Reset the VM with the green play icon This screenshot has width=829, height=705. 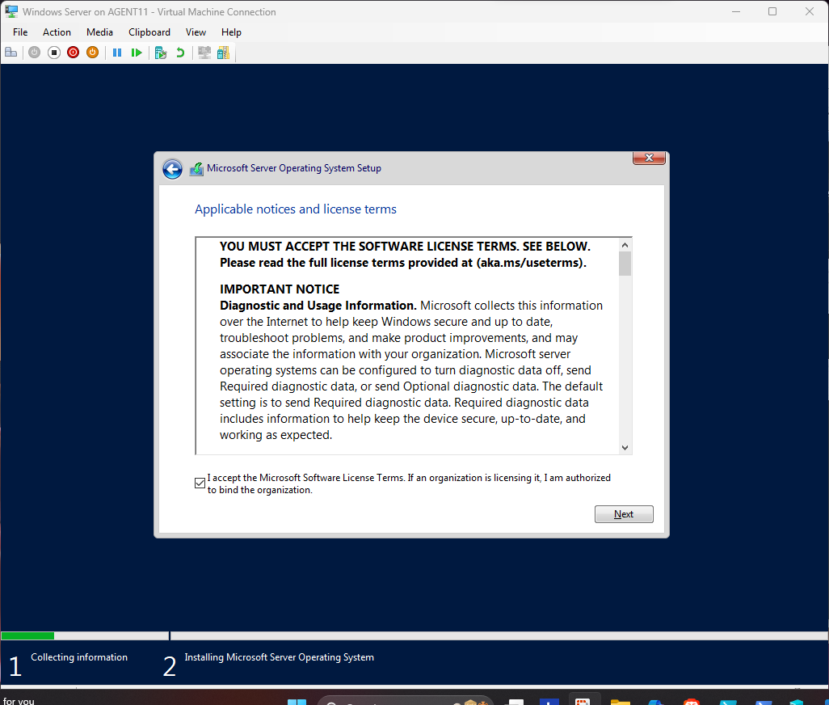pos(137,53)
